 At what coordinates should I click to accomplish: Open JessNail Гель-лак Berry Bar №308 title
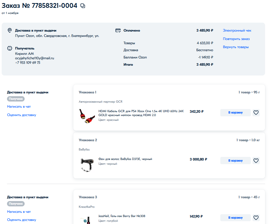click(x=122, y=216)
